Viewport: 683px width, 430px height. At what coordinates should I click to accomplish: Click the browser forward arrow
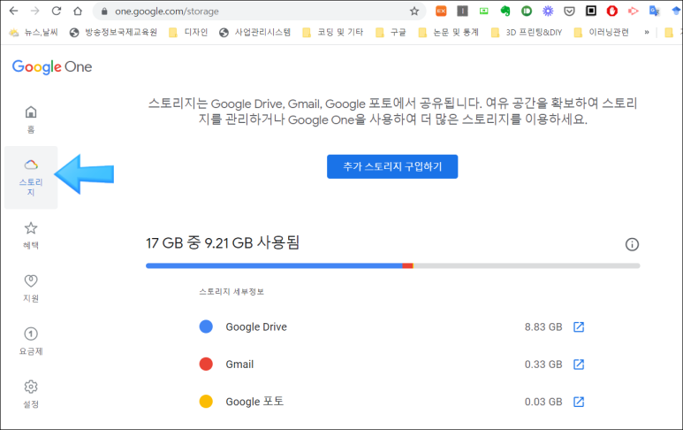(x=34, y=11)
